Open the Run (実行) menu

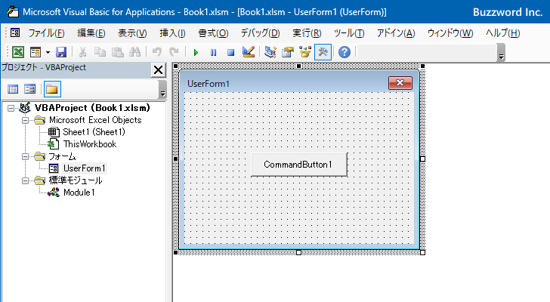307,33
